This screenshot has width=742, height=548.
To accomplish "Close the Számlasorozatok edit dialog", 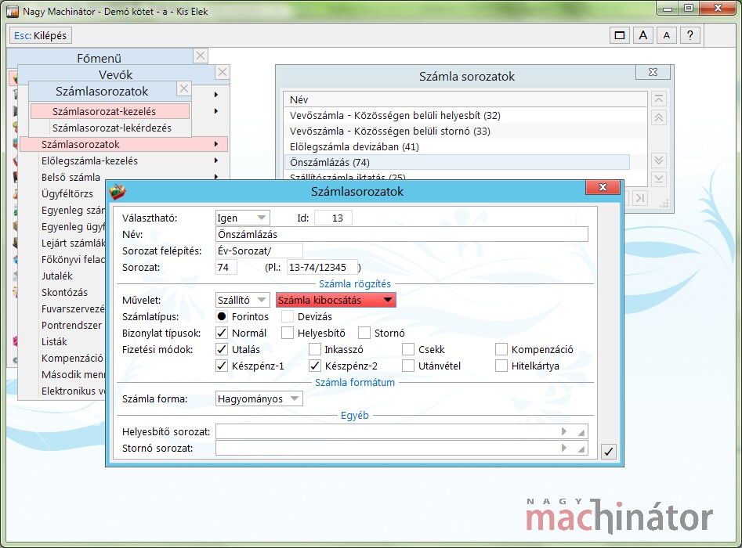I will click(x=603, y=187).
